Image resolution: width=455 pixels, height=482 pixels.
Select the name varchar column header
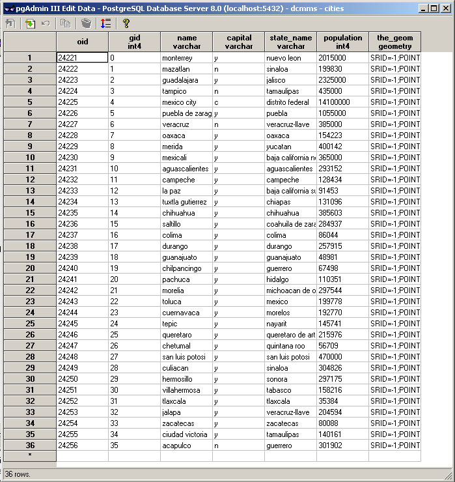click(x=186, y=42)
